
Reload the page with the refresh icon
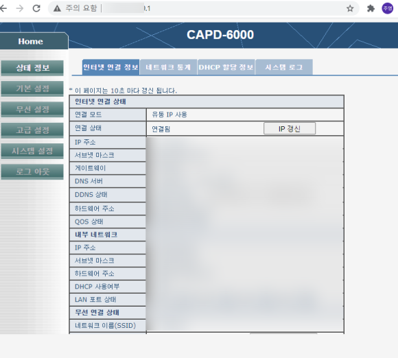[36, 8]
